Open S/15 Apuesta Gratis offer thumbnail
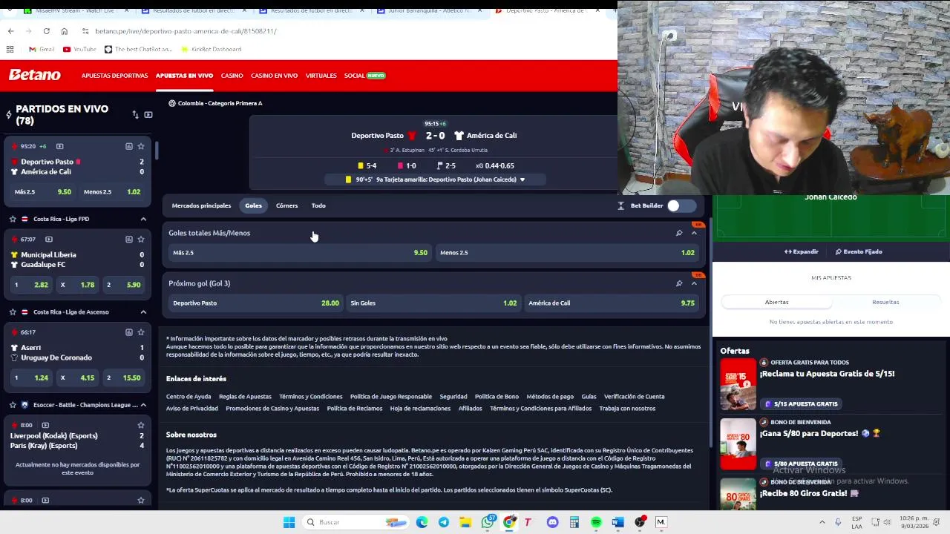This screenshot has height=534, width=950. click(x=738, y=383)
